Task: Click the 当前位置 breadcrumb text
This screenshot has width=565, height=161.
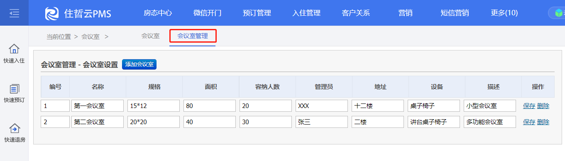Action: tap(59, 36)
